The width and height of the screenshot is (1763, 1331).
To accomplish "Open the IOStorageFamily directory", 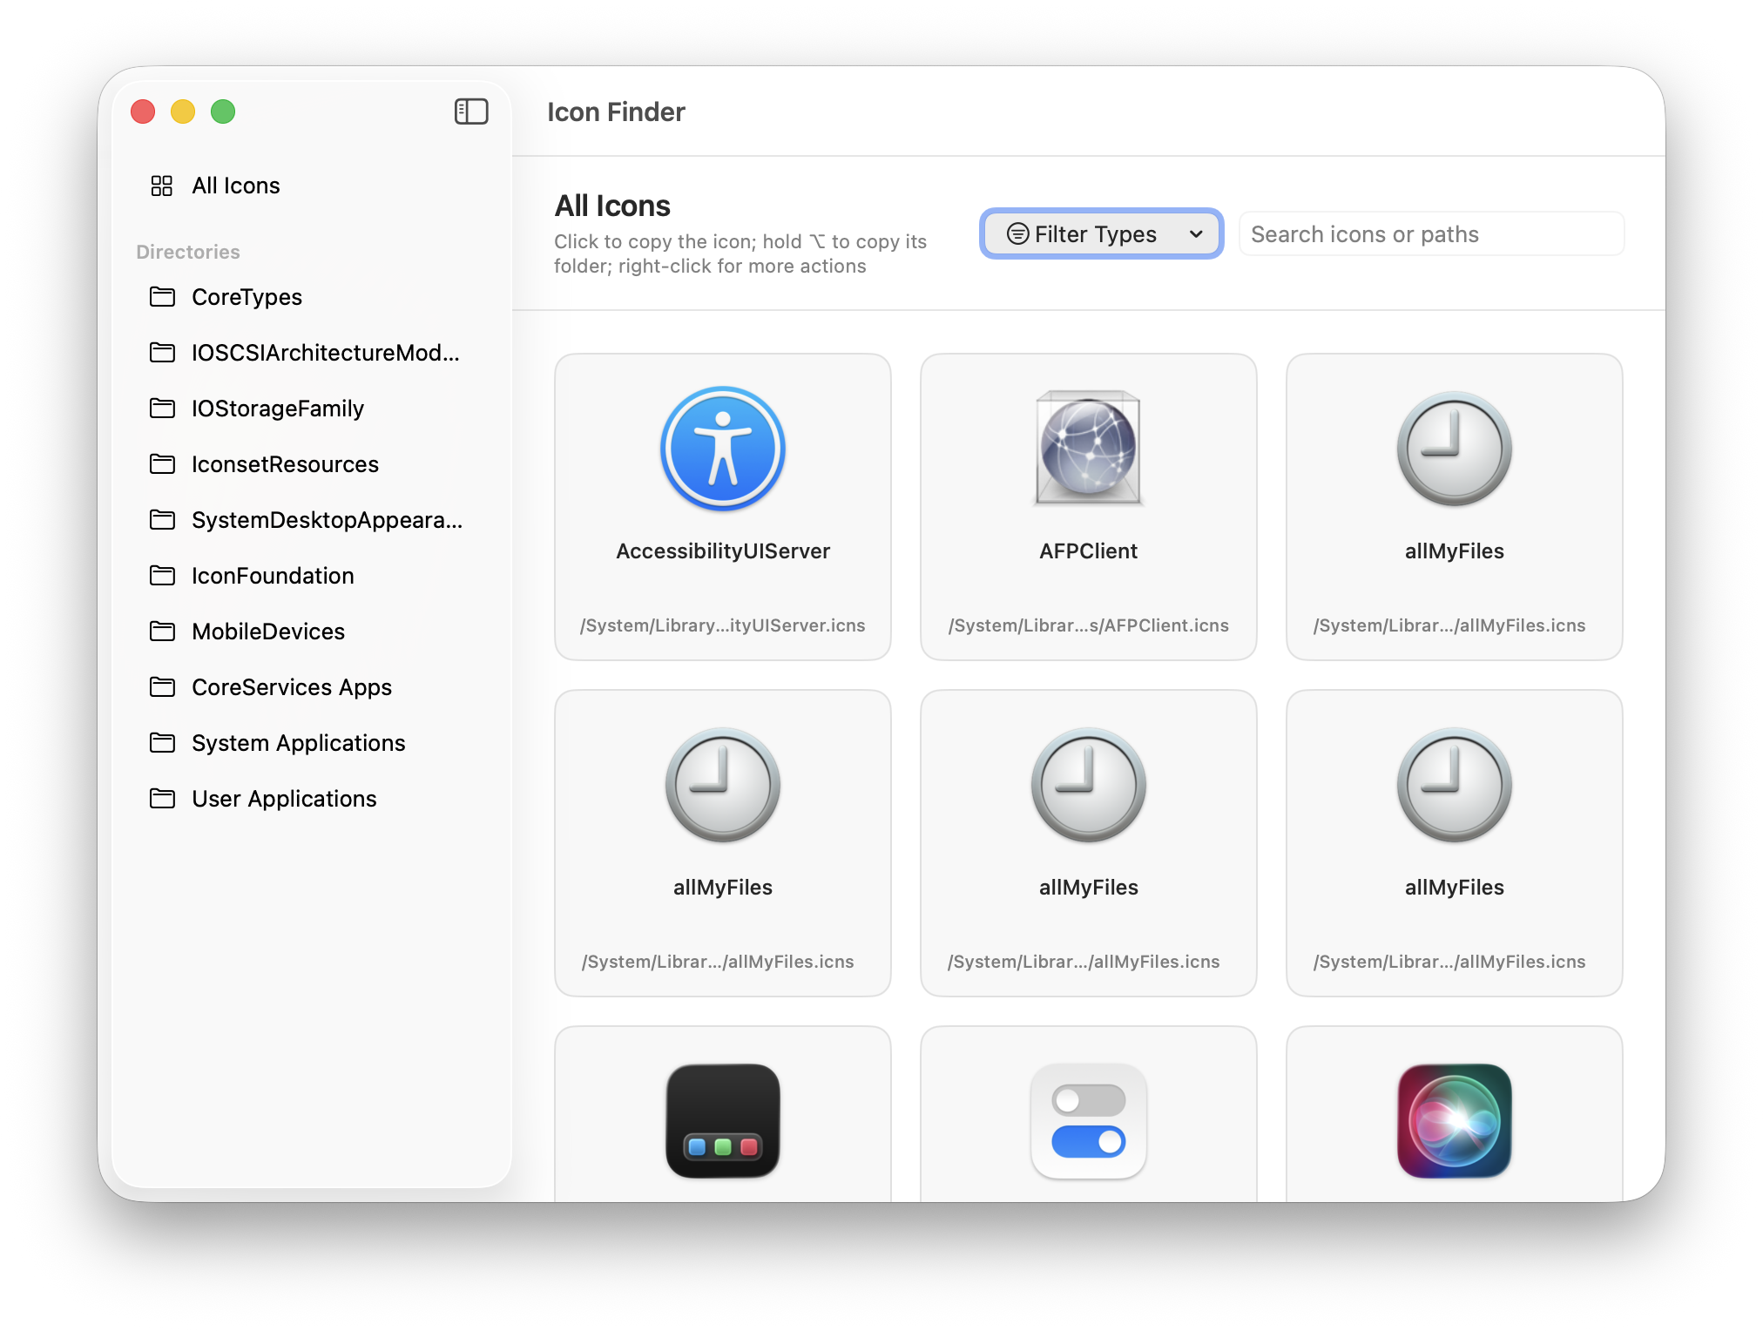I will click(x=312, y=409).
